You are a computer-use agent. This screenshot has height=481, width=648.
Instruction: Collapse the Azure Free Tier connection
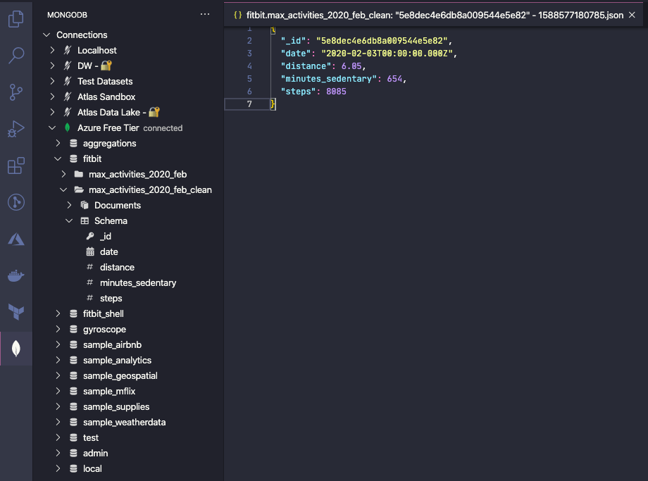52,128
